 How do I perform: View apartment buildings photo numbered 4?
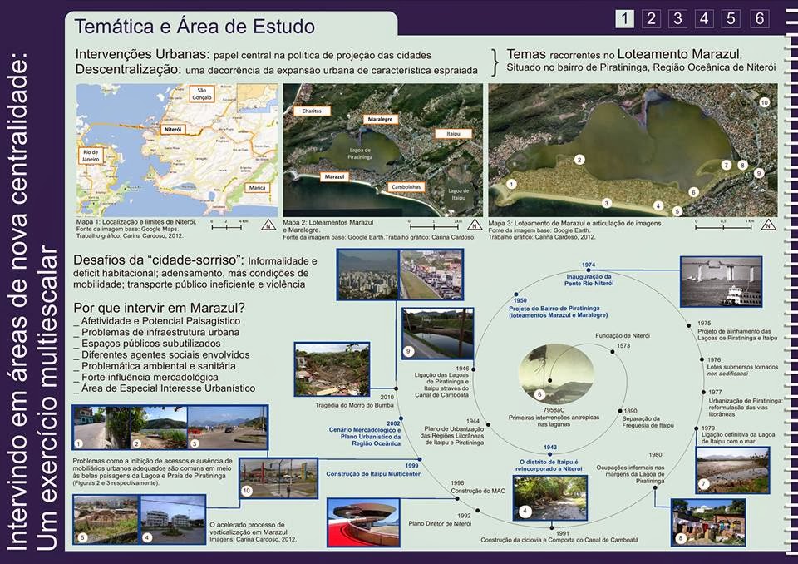[173, 519]
